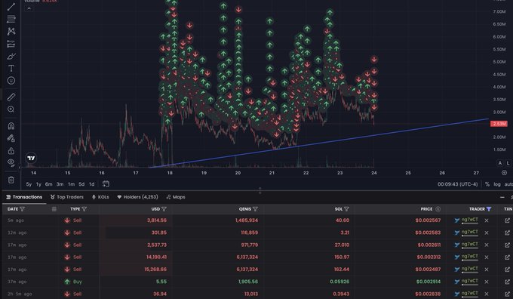The image size is (513, 299).
Task: Set chart range to 5d
Action: (81, 184)
